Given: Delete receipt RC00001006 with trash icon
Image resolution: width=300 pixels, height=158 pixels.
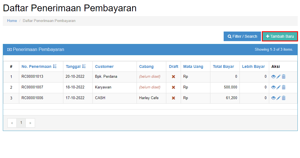Looking at the screenshot, I should (x=284, y=98).
